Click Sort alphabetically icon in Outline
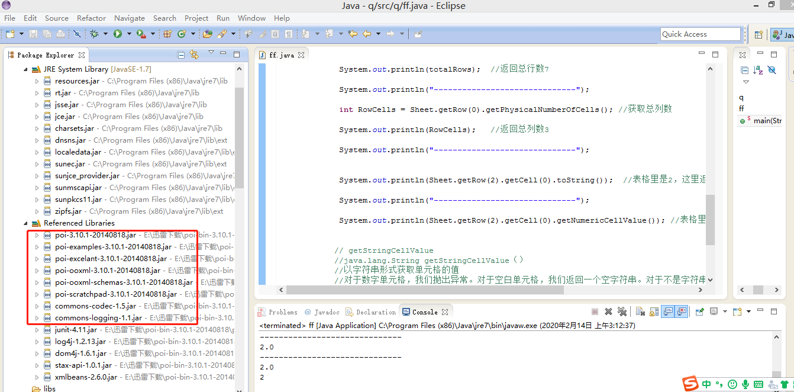Screen dimensions: 794x392 [x=758, y=70]
